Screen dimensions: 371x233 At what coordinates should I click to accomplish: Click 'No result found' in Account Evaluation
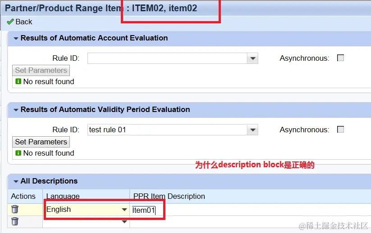(x=49, y=81)
